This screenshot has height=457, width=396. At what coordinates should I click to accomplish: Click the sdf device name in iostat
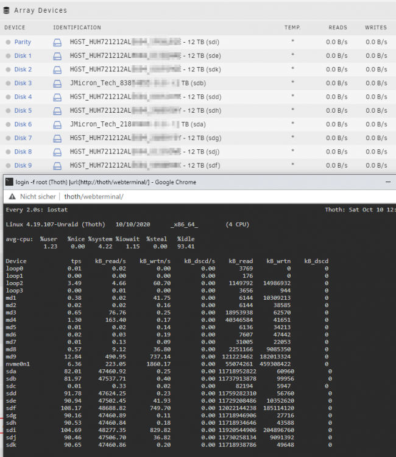point(11,408)
